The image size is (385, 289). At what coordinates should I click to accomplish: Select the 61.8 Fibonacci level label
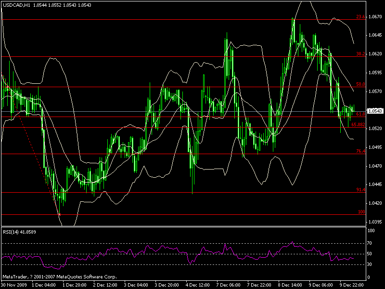[360, 114]
